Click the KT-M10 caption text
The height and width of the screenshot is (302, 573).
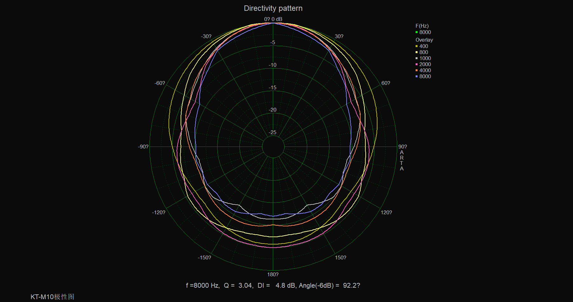coord(52,297)
